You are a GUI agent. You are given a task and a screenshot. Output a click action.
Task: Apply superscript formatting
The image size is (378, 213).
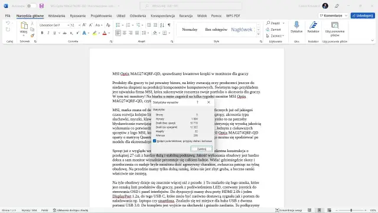(77, 33)
